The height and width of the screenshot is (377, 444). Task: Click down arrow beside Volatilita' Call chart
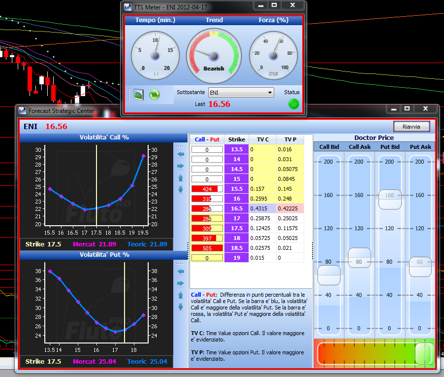(181, 190)
